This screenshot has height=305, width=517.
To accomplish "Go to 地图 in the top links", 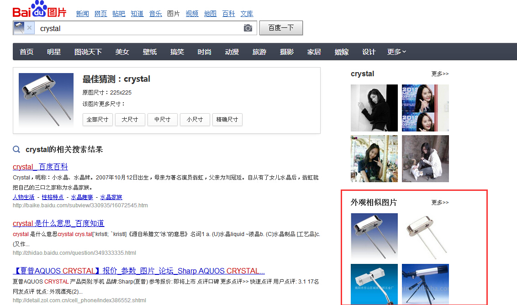I will [210, 14].
